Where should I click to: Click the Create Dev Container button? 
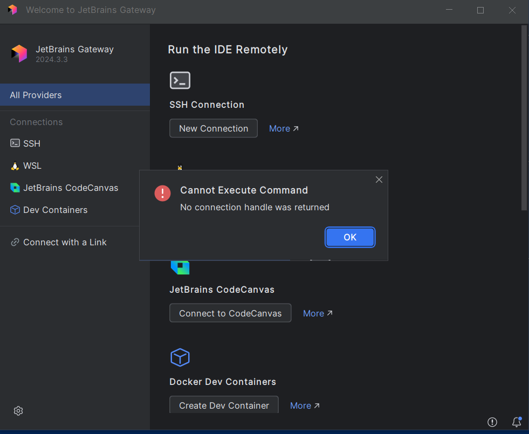(x=224, y=405)
